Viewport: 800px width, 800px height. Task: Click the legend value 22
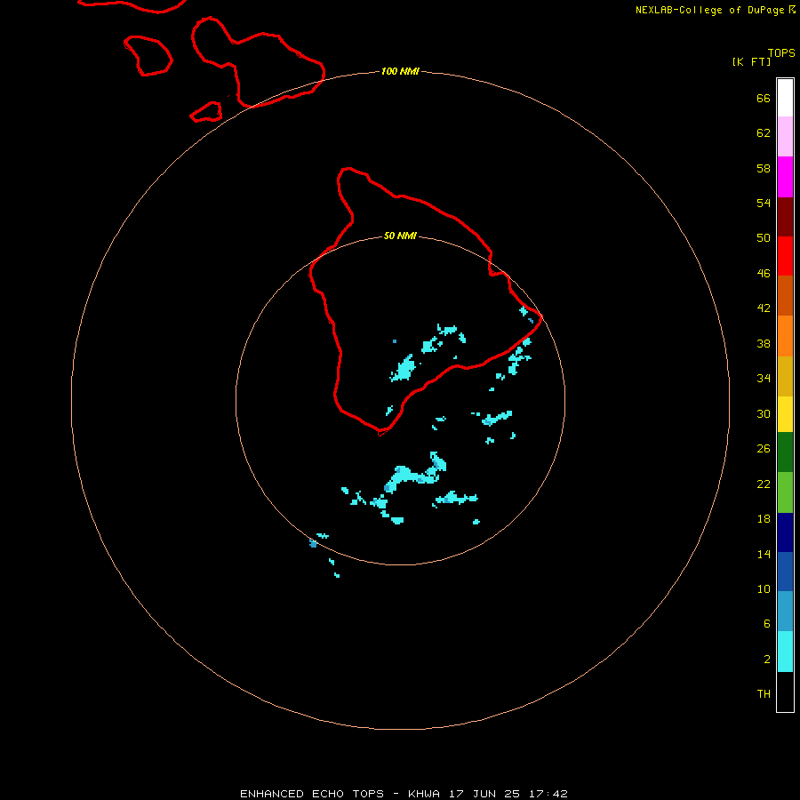tap(764, 484)
